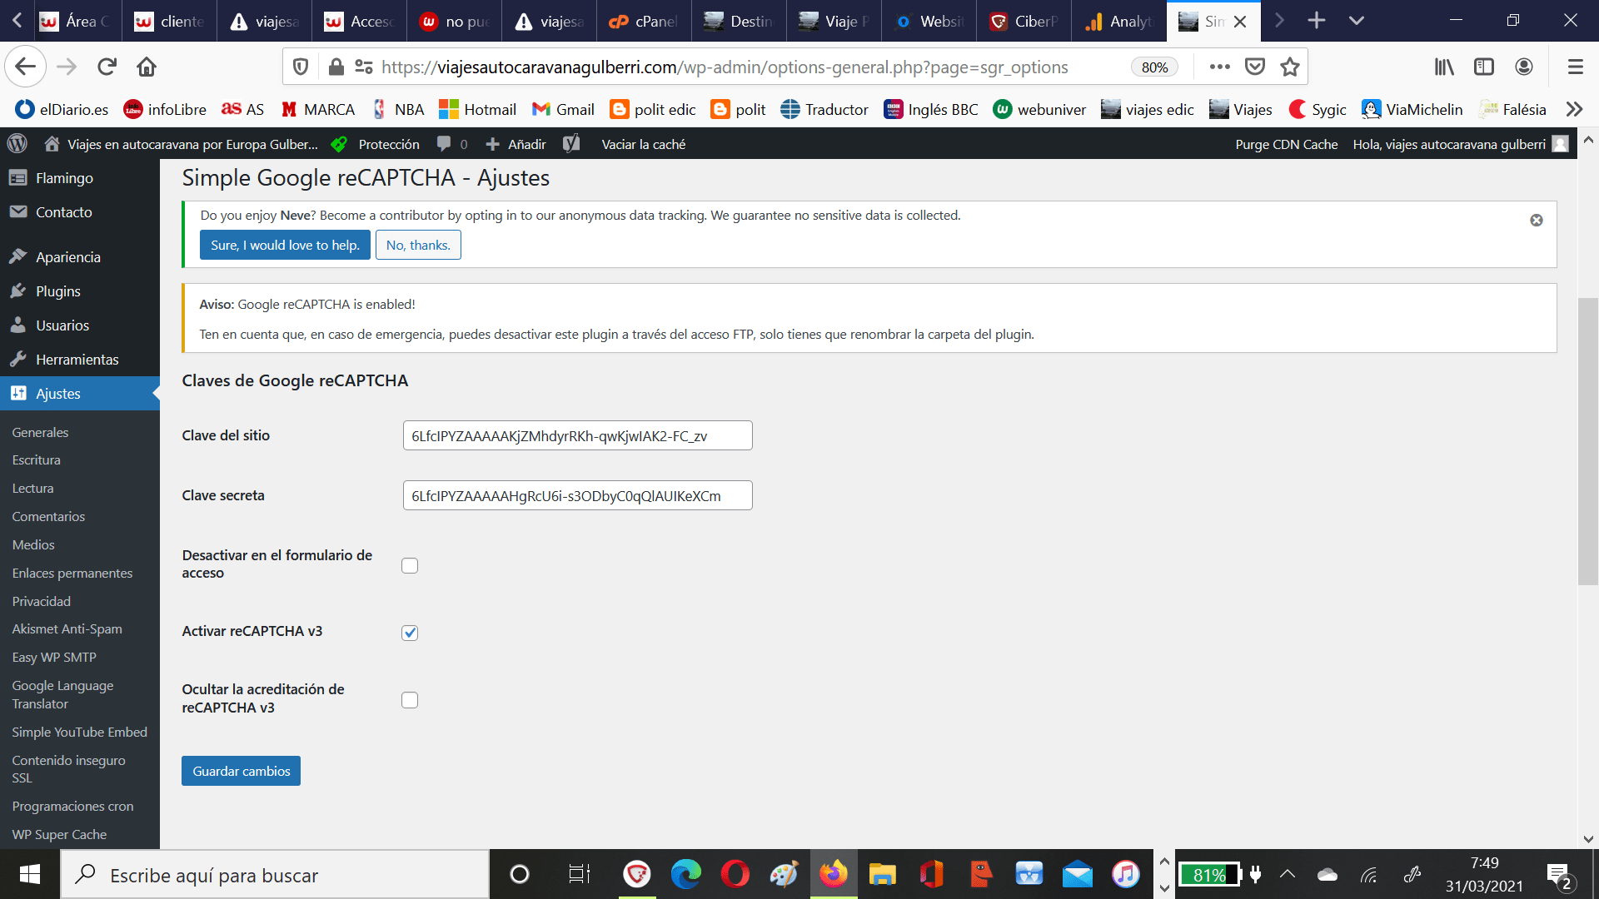Toggle Desactivar en el formulario de acceso checkbox
Viewport: 1599px width, 899px height.
(x=410, y=566)
